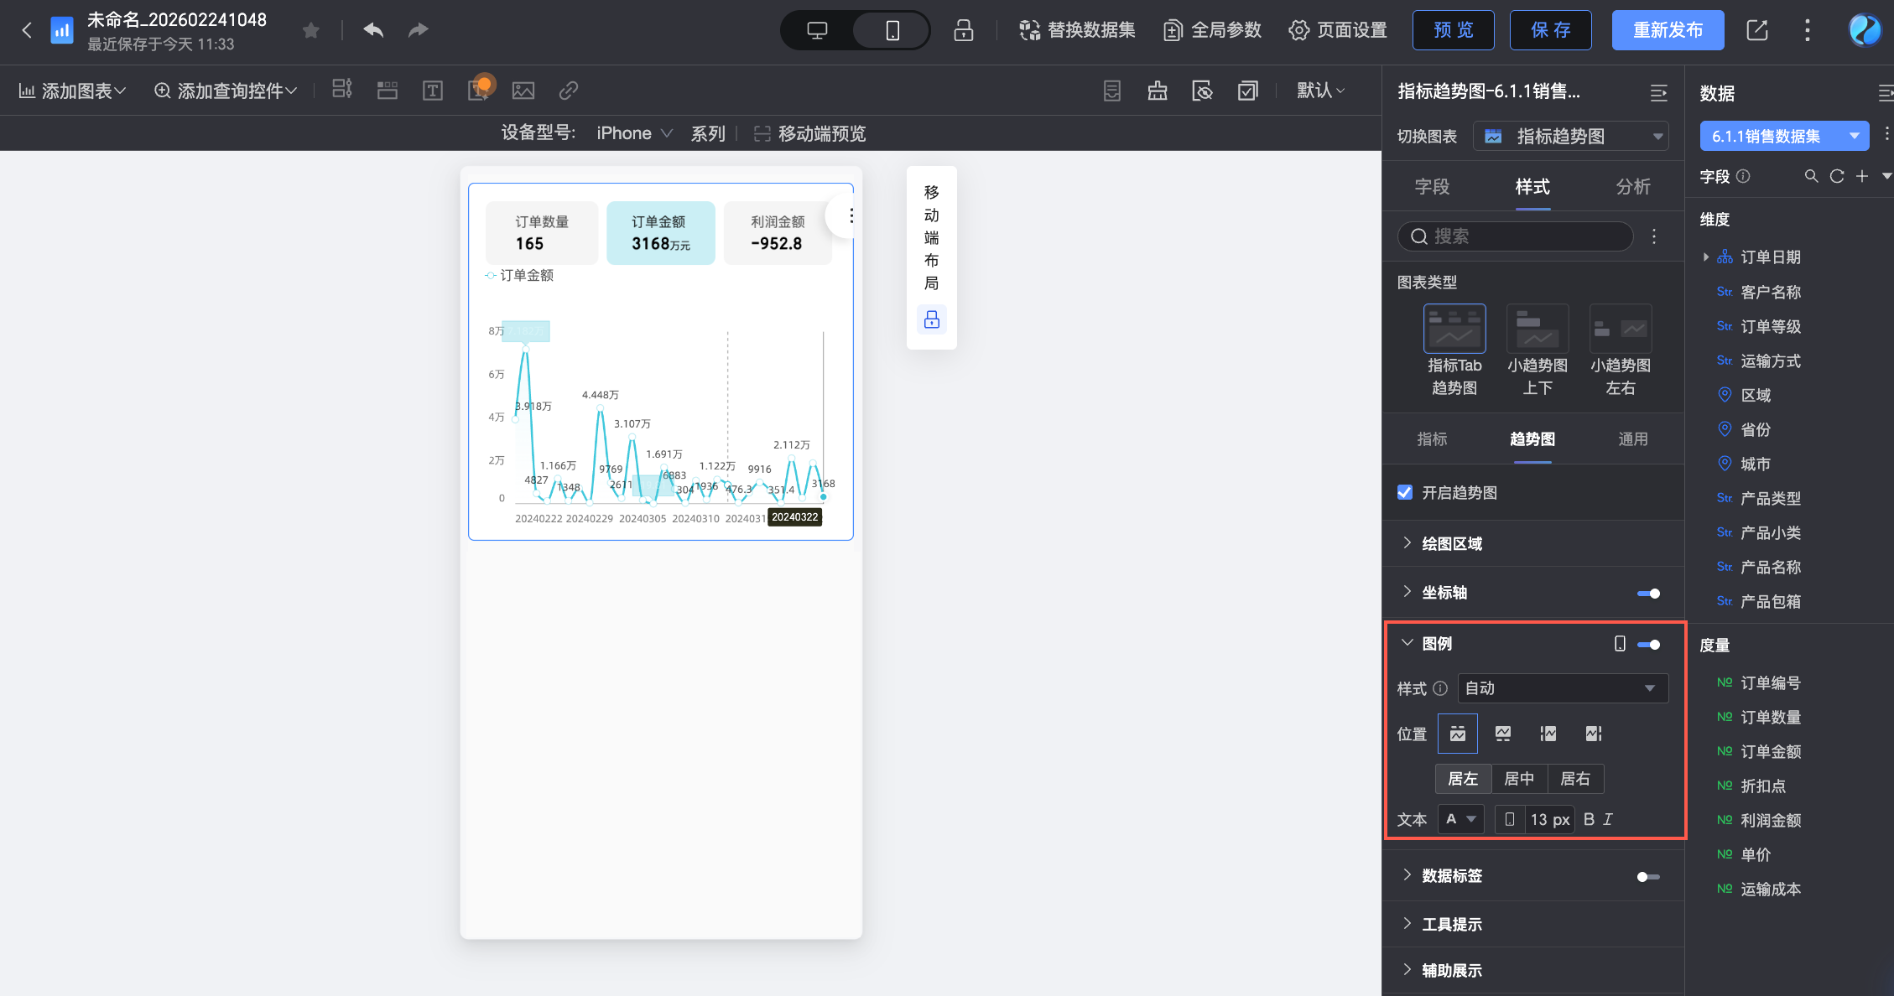1894x996 pixels.
Task: Insert an image widget icon
Action: tap(523, 91)
